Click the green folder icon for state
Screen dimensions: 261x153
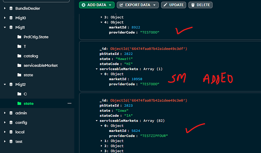pyautogui.click(x=20, y=103)
